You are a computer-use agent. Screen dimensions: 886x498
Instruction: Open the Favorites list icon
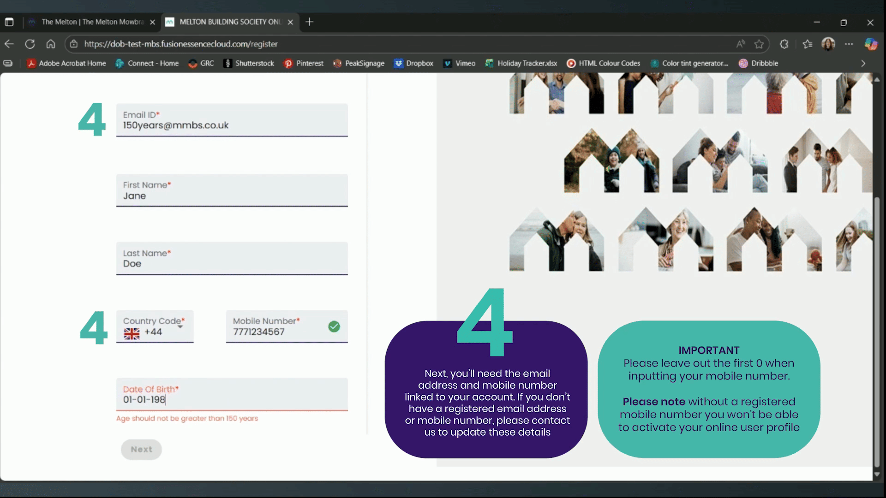(807, 44)
